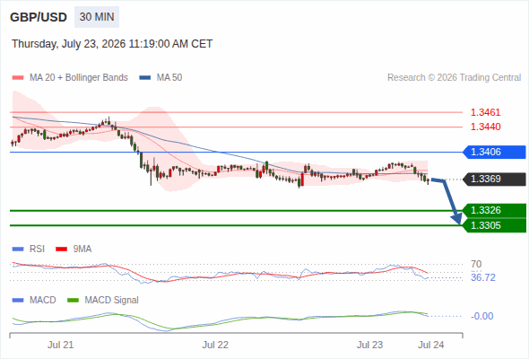
Task: Click the RSI blue legend swatch
Action: tap(18, 250)
